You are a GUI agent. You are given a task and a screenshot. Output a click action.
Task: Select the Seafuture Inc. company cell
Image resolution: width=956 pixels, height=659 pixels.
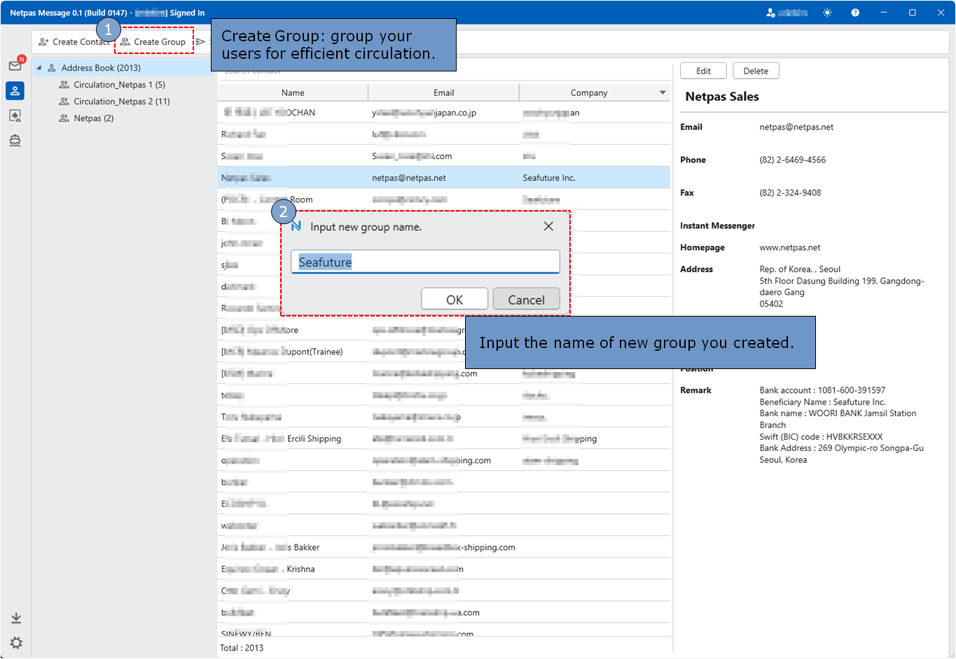point(549,178)
